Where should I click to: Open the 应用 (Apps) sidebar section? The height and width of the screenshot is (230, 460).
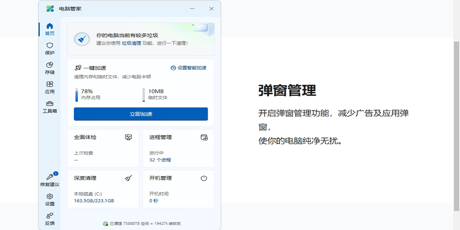(49, 87)
